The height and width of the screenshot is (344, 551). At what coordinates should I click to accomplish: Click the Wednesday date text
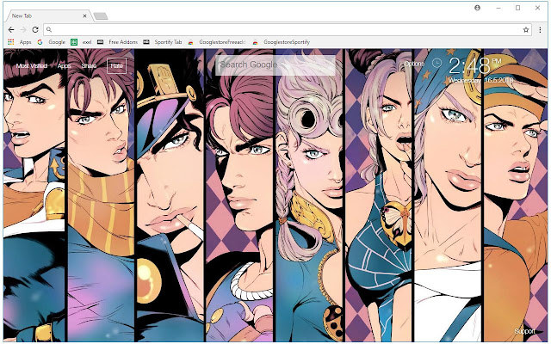pos(481,80)
